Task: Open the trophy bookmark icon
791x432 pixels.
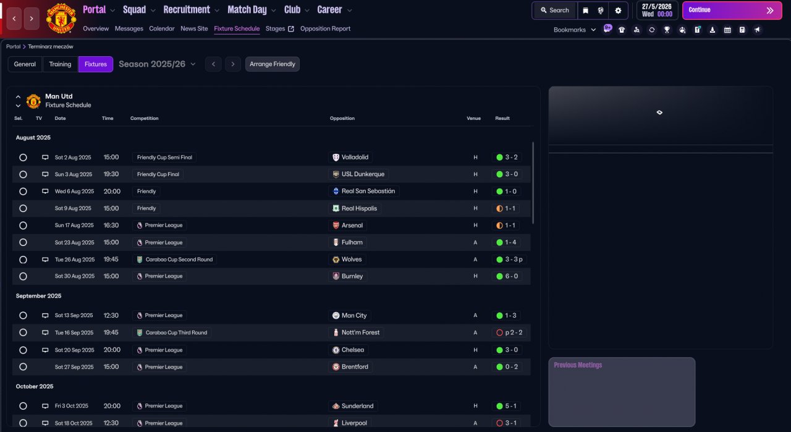Action: pos(667,30)
